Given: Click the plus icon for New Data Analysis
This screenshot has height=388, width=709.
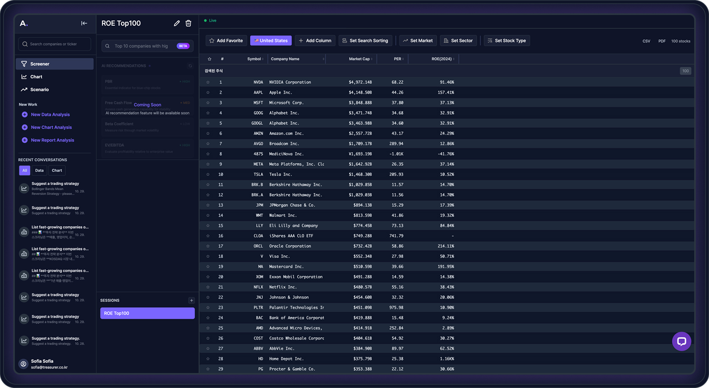Looking at the screenshot, I should 25,114.
